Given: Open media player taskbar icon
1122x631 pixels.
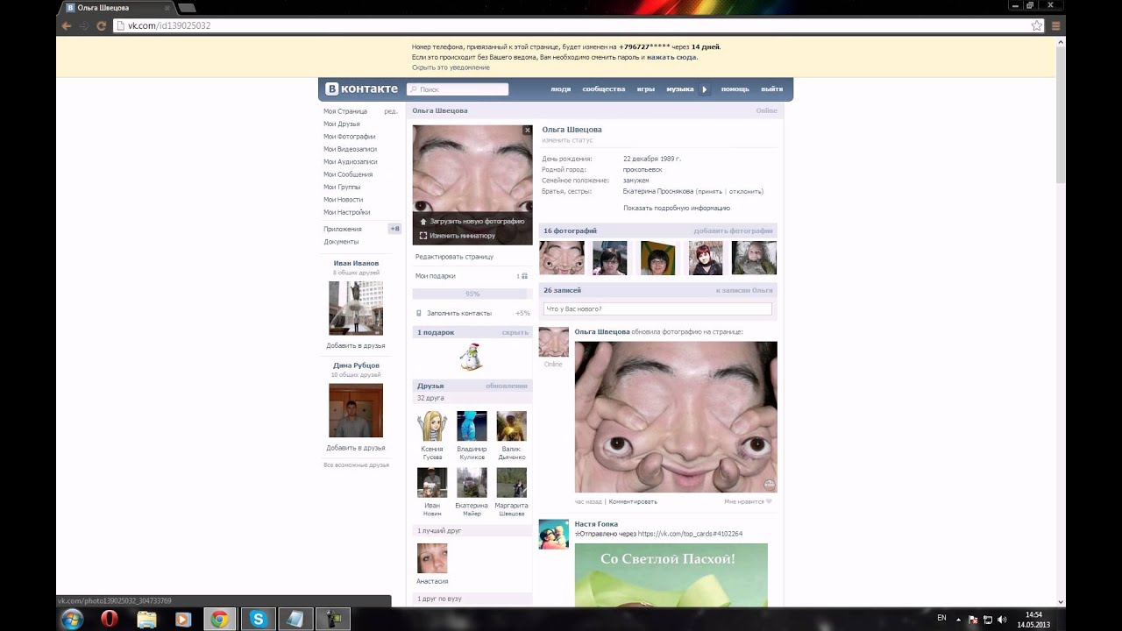Looking at the screenshot, I should pyautogui.click(x=182, y=620).
